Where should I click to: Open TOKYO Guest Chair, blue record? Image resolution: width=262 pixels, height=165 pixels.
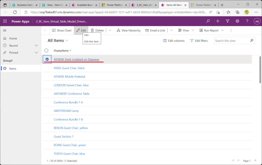(x=69, y=154)
